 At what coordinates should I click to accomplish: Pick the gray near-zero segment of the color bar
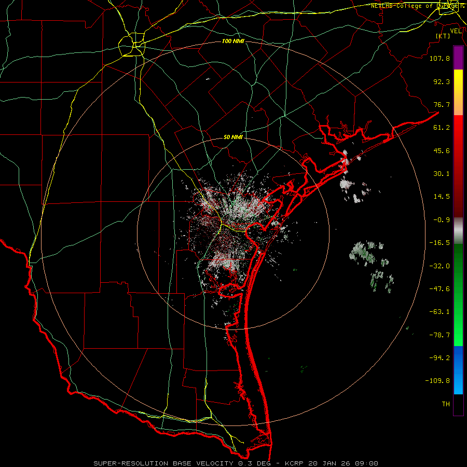coord(458,230)
